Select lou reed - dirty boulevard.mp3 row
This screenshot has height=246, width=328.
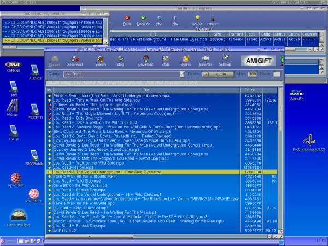coord(162,208)
